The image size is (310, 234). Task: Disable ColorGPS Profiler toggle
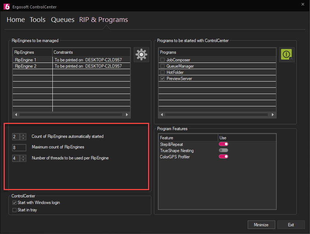pos(224,157)
